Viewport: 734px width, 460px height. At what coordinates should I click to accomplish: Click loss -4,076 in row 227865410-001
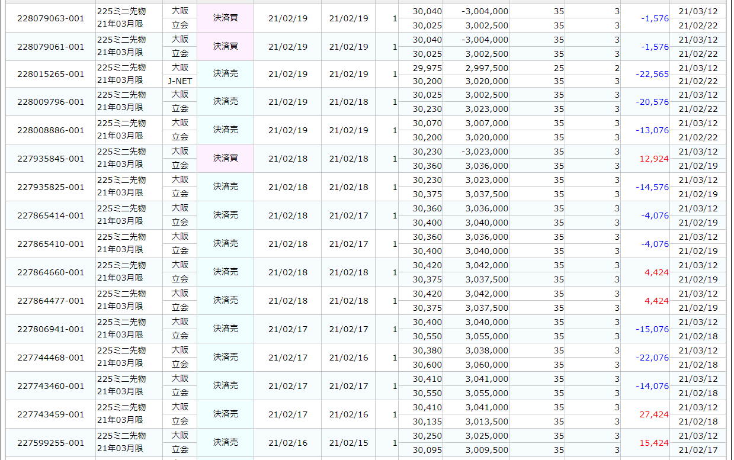coord(655,244)
